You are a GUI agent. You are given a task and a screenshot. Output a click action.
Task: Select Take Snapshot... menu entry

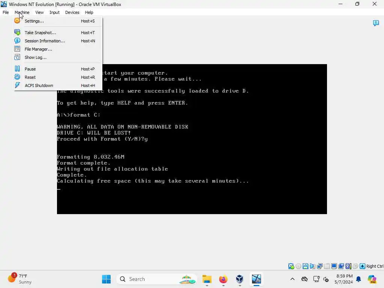(x=58, y=33)
